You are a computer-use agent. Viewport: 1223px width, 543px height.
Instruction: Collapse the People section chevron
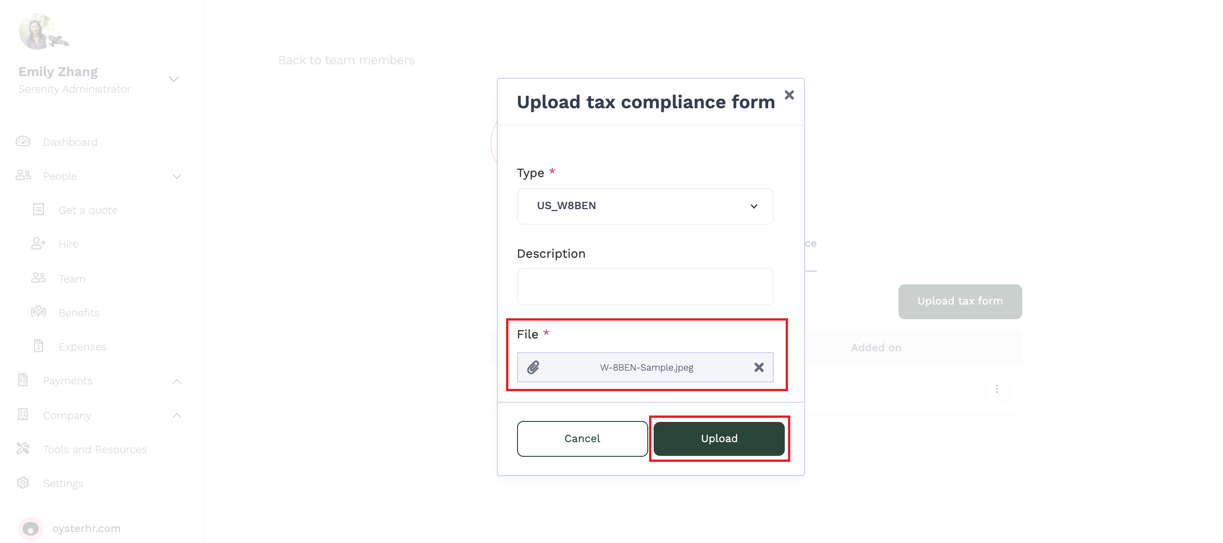176,176
